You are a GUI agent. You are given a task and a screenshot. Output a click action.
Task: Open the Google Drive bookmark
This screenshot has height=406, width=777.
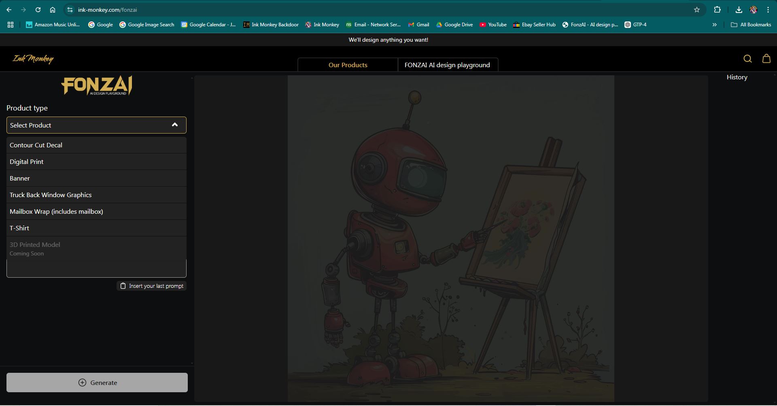point(454,25)
